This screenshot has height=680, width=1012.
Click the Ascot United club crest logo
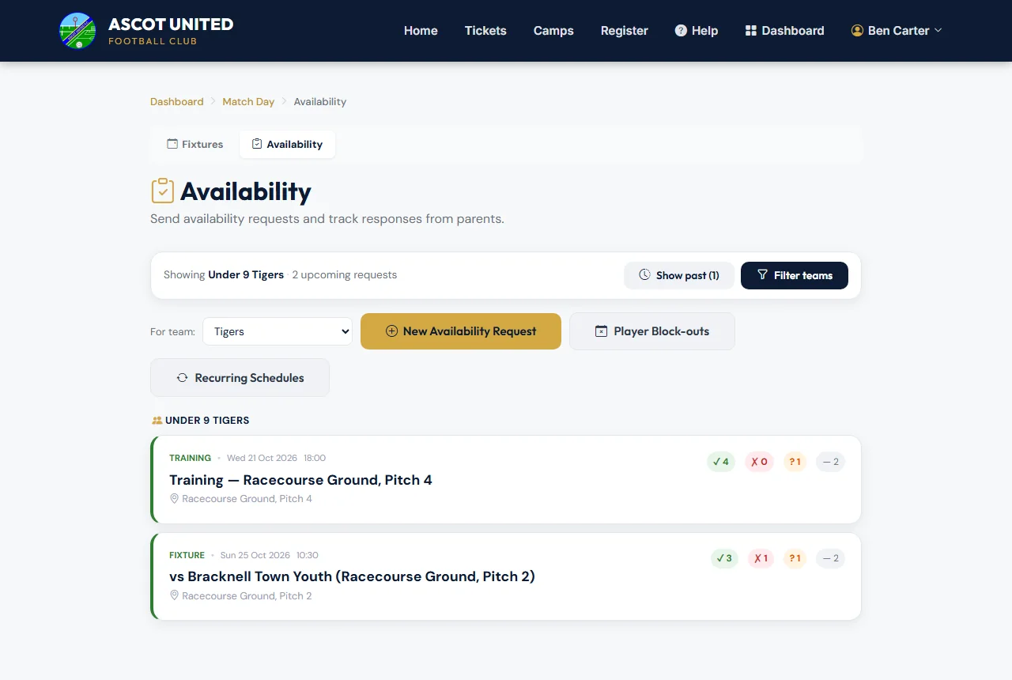(x=77, y=31)
